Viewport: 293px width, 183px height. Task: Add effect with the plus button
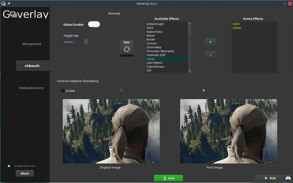point(210,42)
